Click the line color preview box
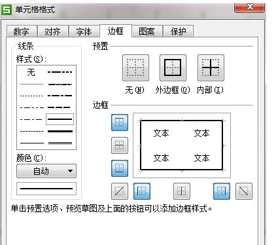The image size is (276, 245). point(46,189)
